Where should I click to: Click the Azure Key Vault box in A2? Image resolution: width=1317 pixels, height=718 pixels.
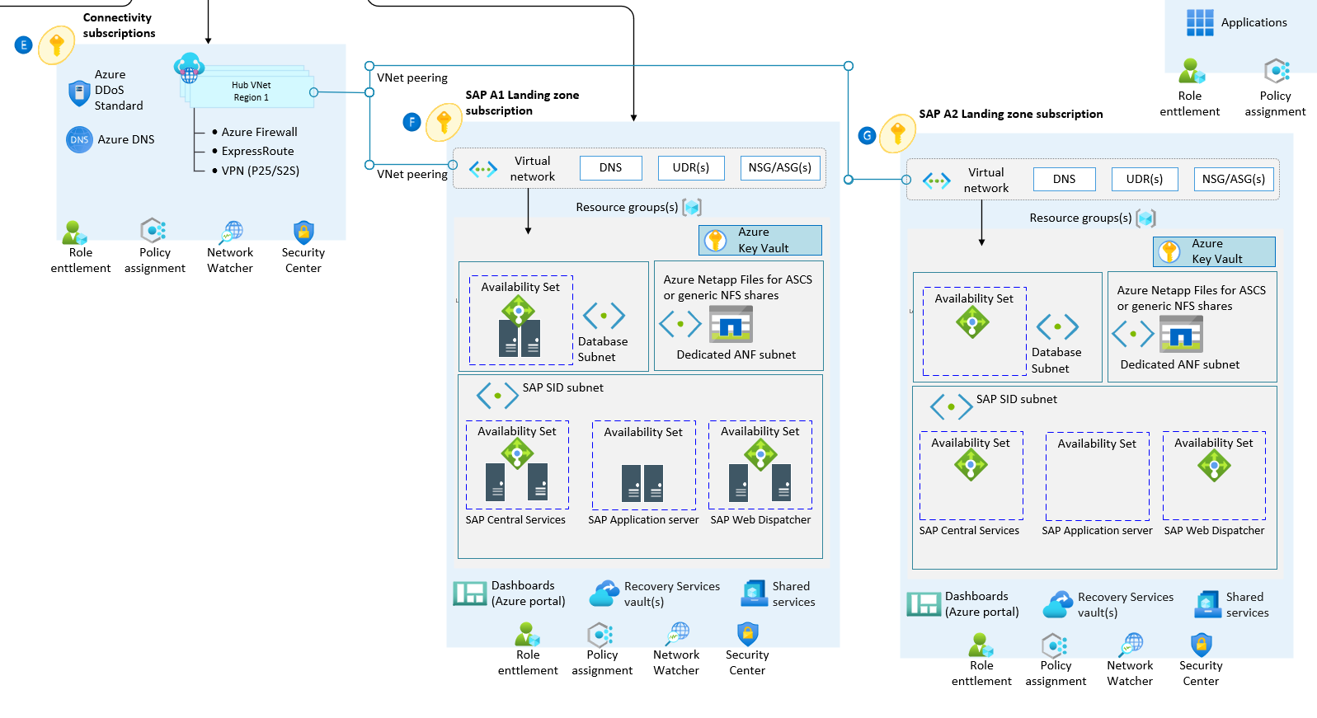click(x=1214, y=251)
